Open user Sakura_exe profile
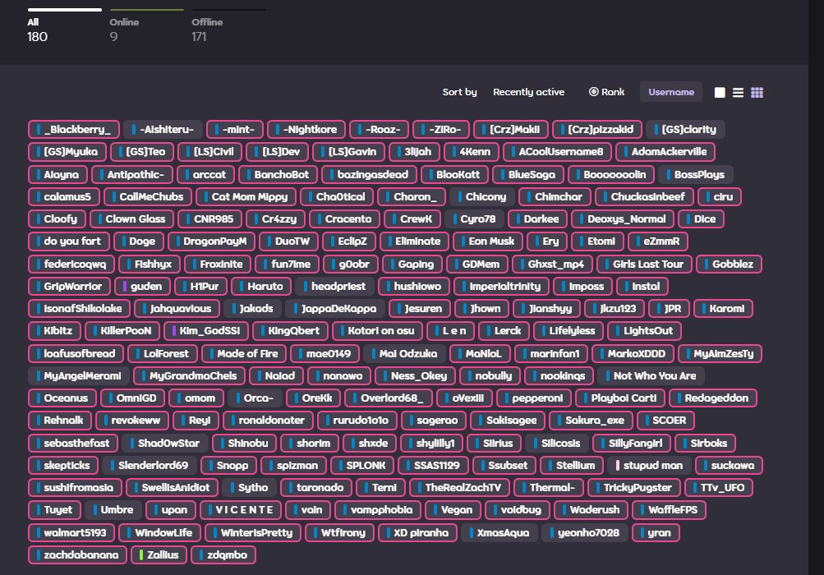This screenshot has height=575, width=824. click(592, 421)
